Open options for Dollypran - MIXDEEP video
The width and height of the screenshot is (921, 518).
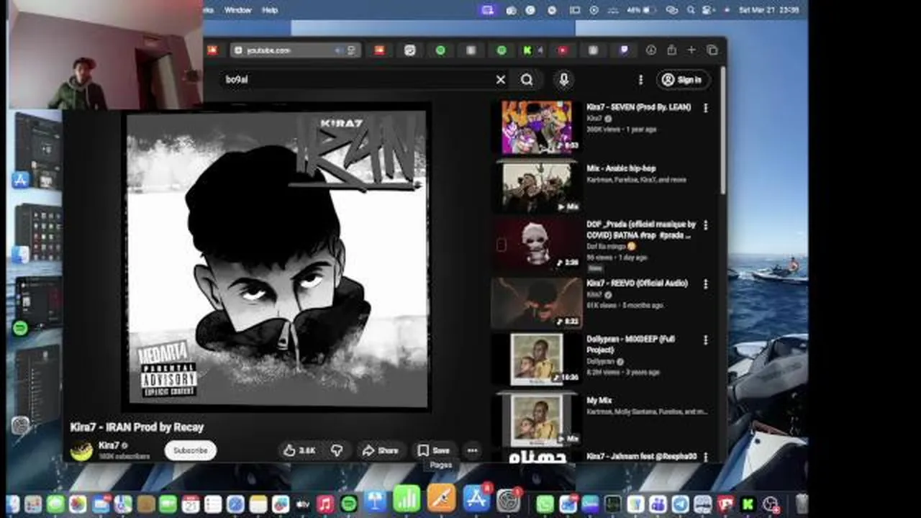(705, 340)
